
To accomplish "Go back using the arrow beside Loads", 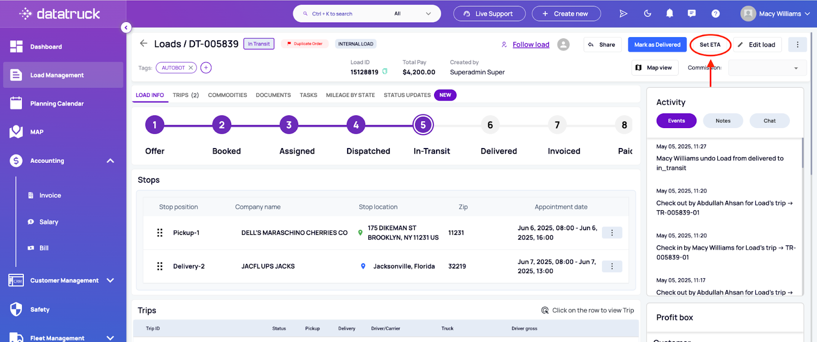I will [x=143, y=43].
